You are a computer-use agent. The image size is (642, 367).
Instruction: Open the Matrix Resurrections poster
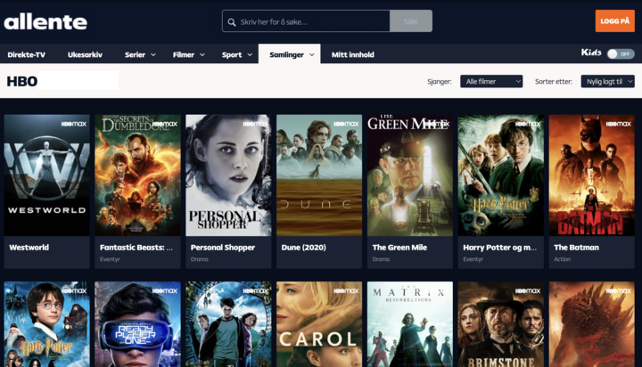(410, 324)
